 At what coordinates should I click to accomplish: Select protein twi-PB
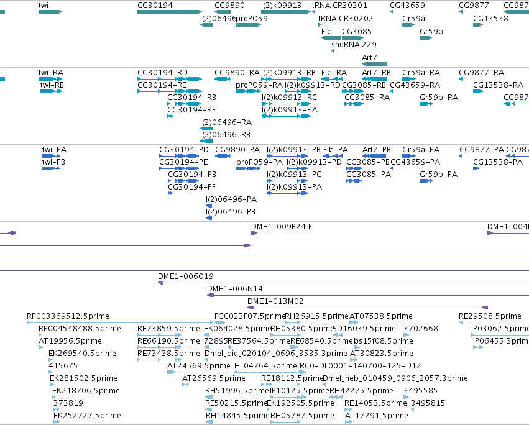51,168
